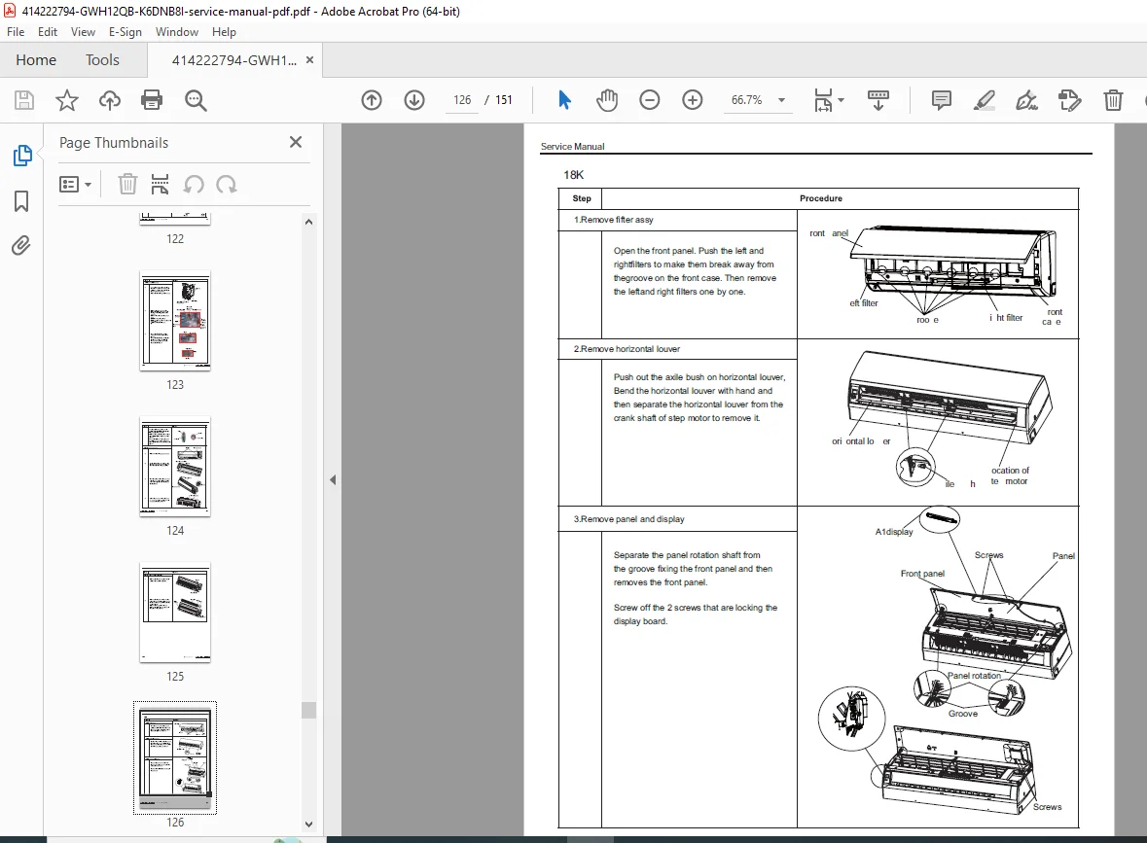This screenshot has width=1147, height=843.
Task: Add a comment with the sticky note icon
Action: (x=942, y=100)
